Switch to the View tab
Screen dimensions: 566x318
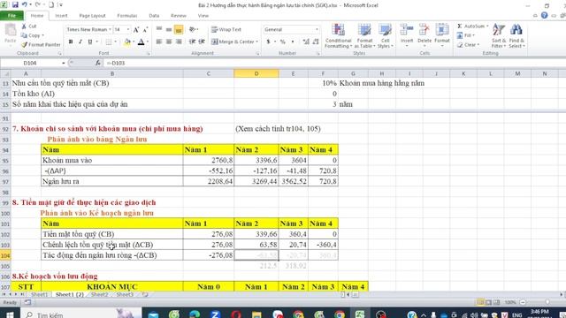(x=203, y=16)
